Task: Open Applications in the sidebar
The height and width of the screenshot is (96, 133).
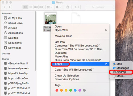Action: (13, 33)
